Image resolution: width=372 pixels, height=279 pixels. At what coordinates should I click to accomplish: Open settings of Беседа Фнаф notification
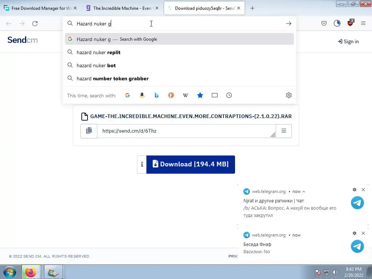click(355, 233)
